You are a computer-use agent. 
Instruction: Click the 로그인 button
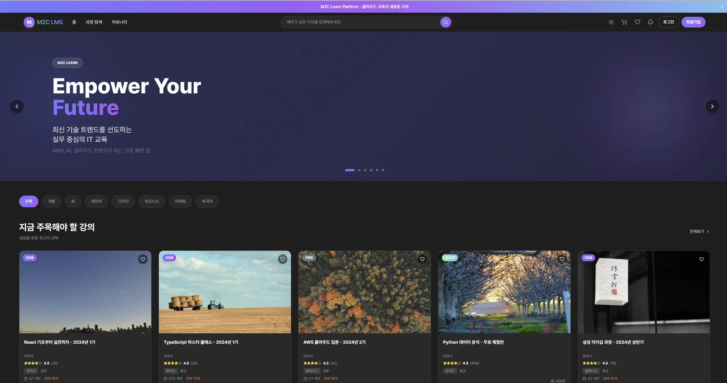(668, 22)
